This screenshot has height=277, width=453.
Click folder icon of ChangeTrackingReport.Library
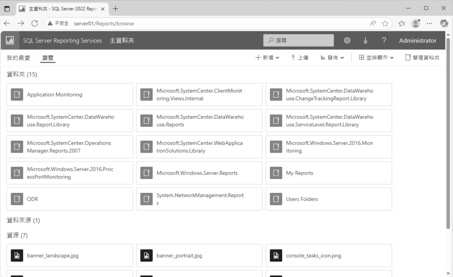tap(276, 94)
